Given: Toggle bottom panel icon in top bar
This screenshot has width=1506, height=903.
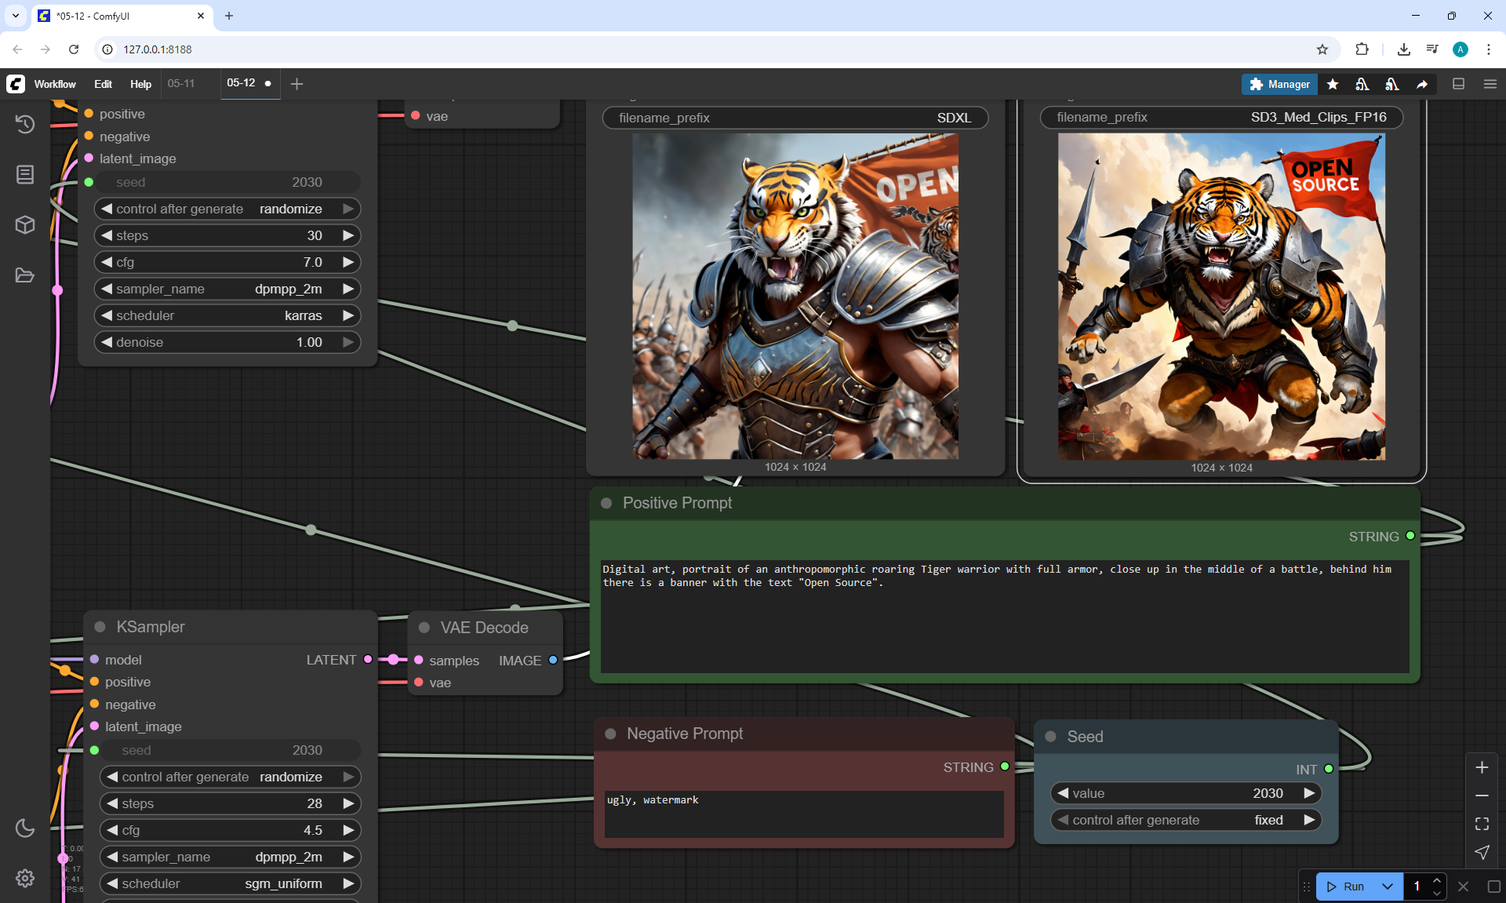Looking at the screenshot, I should tap(1458, 84).
